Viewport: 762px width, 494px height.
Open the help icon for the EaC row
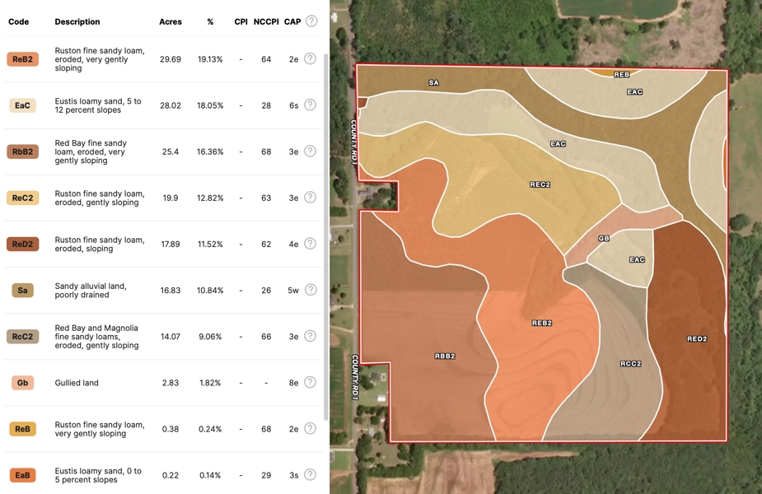click(310, 105)
